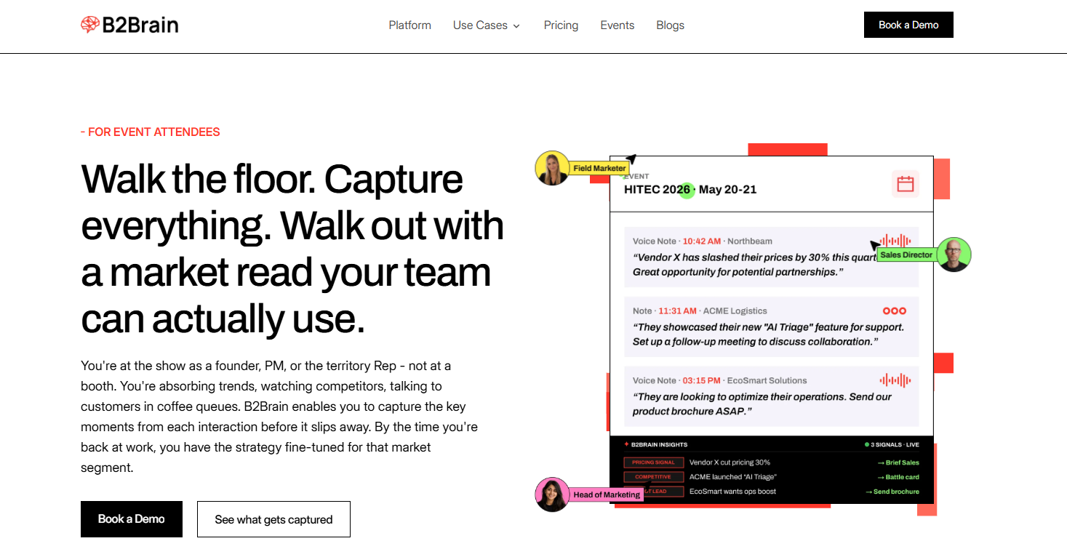The image size is (1067, 557).
Task: Click the Send brochure action
Action: (x=892, y=492)
